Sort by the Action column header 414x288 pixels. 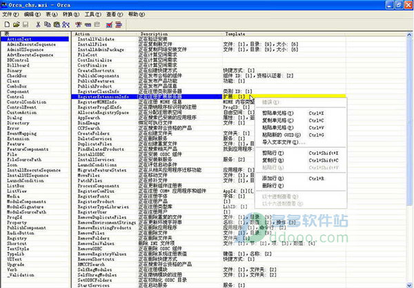104,34
